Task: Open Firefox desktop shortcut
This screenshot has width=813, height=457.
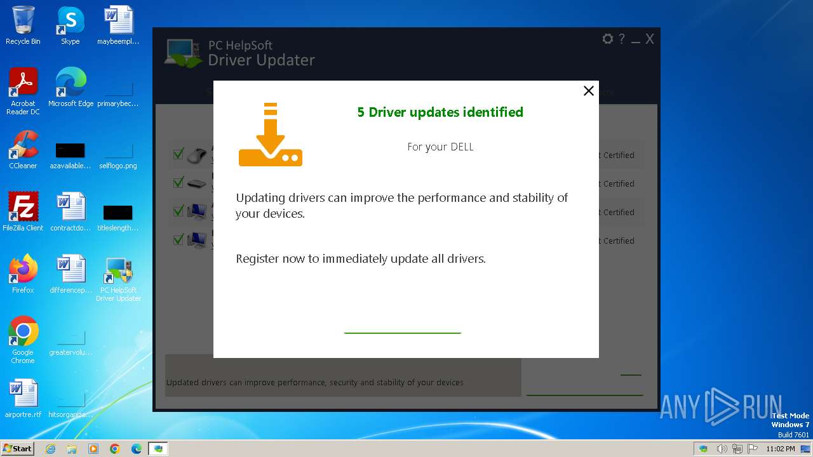Action: 23,274
